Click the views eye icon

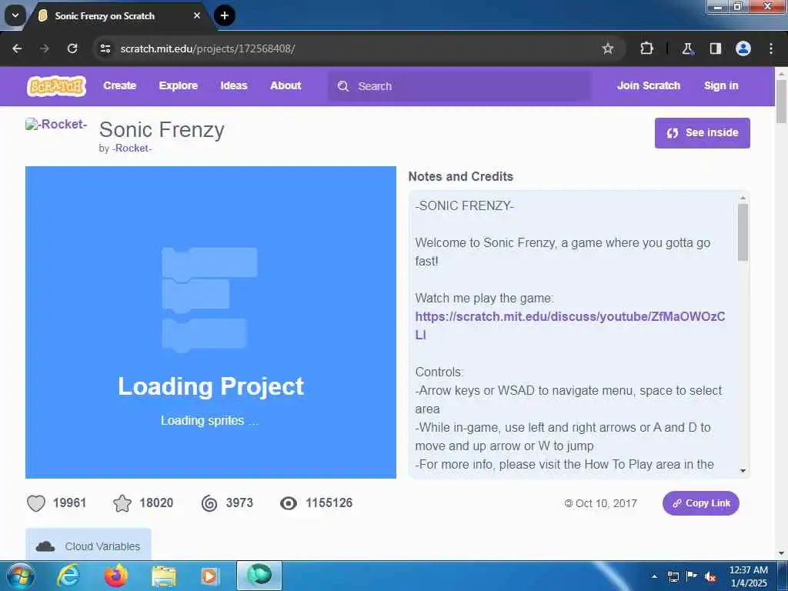pyautogui.click(x=289, y=503)
